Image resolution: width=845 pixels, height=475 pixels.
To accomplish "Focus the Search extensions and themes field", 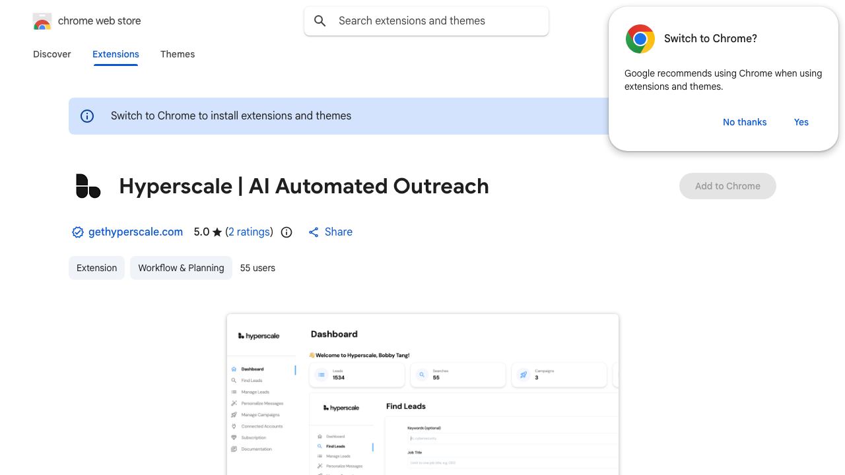I will click(x=426, y=21).
